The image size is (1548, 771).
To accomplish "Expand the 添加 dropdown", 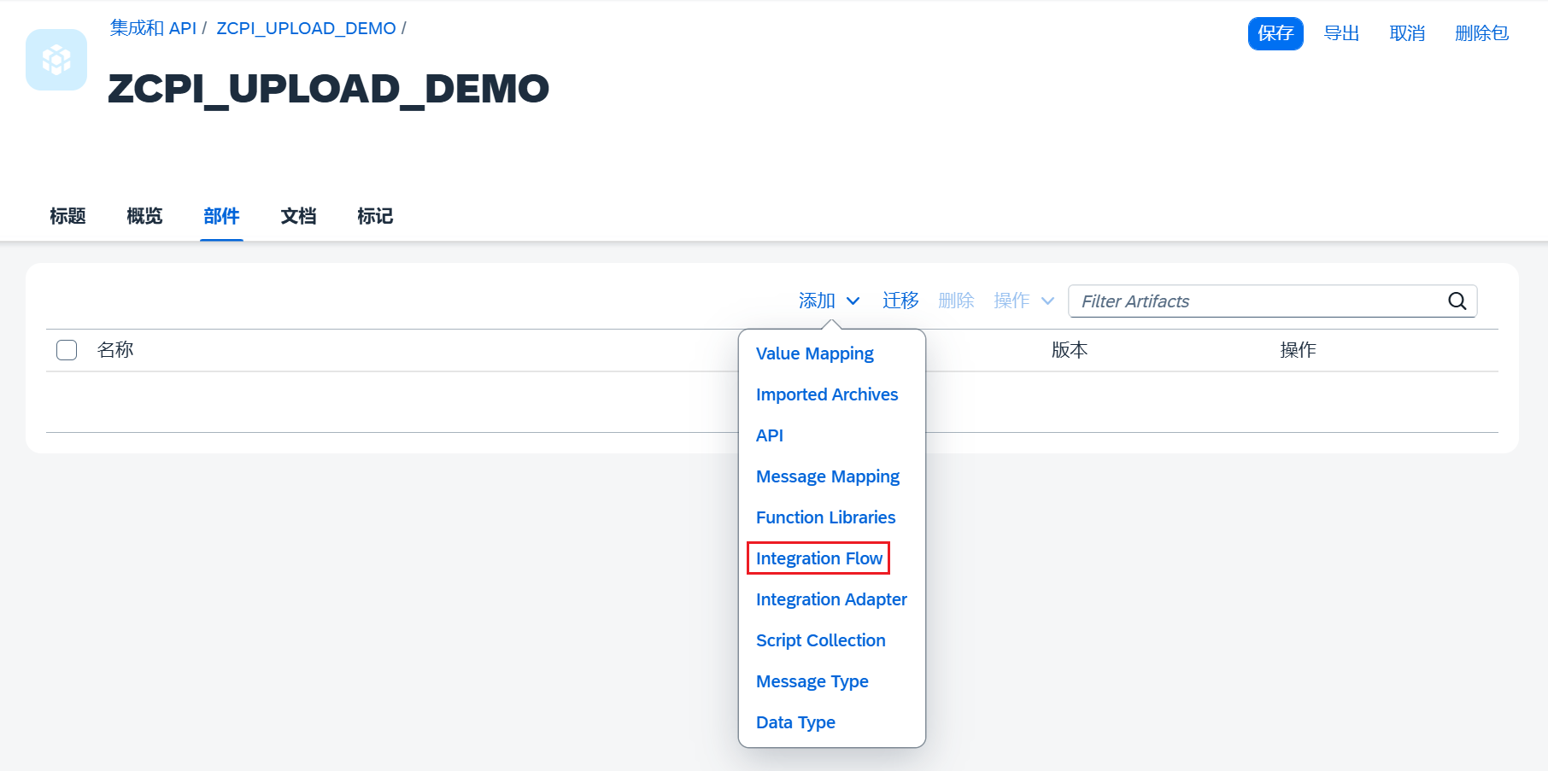I will tap(828, 301).
